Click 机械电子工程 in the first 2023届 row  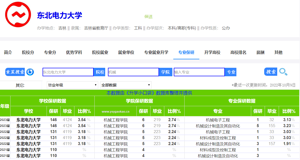click(x=218, y=120)
